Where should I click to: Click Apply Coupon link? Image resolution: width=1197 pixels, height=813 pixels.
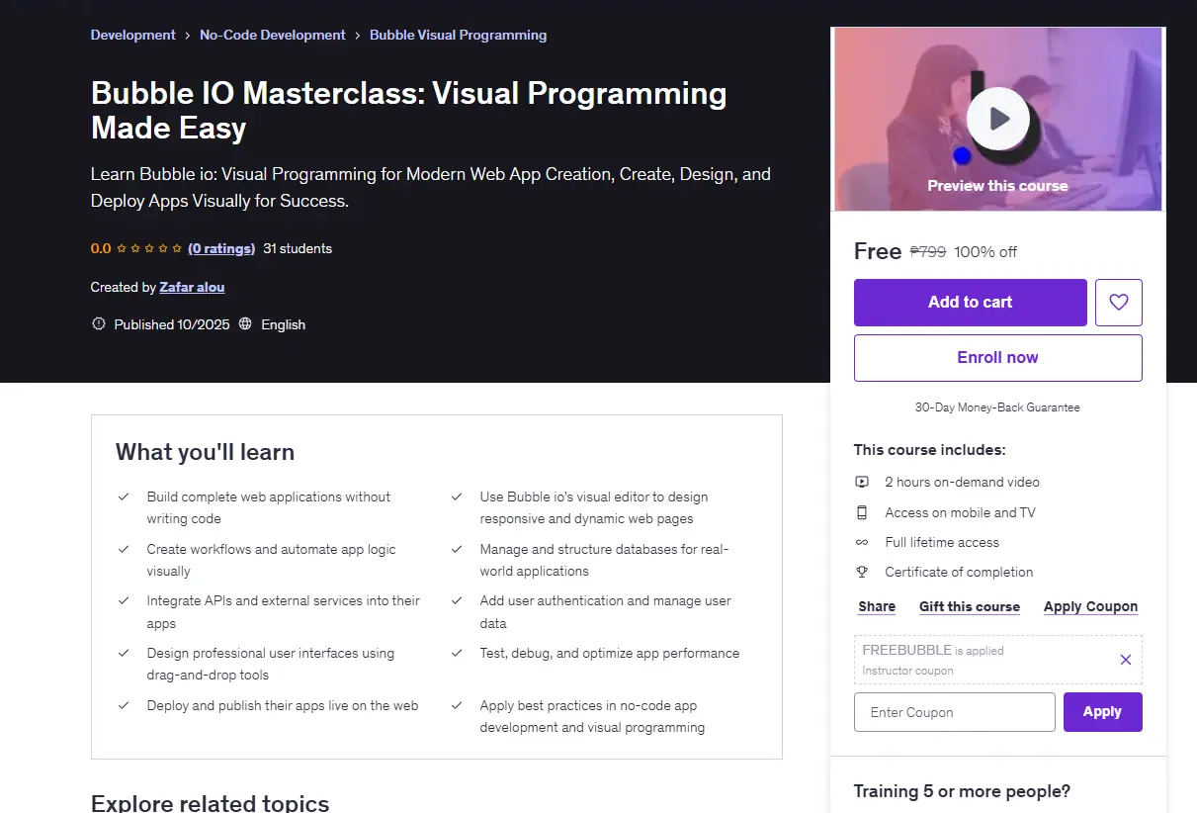click(x=1091, y=607)
